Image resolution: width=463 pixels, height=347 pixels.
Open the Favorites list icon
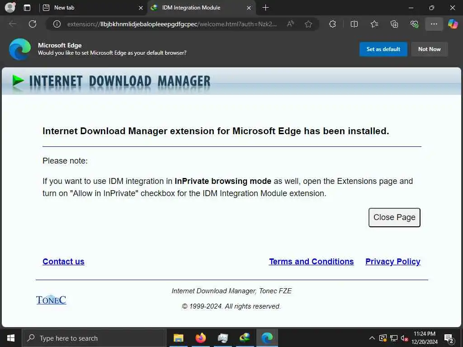tap(374, 24)
